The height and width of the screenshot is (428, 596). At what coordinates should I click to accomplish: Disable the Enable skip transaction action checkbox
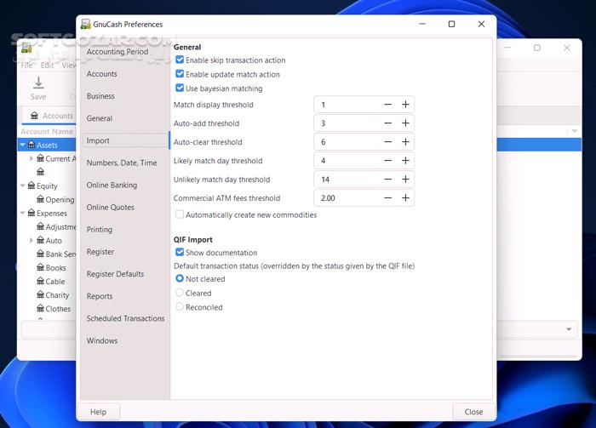pyautogui.click(x=180, y=60)
